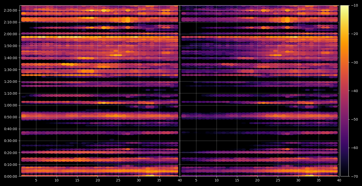Select x-axis tick 15 of the left heatmap
This screenshot has width=362, height=186.
point(77,180)
